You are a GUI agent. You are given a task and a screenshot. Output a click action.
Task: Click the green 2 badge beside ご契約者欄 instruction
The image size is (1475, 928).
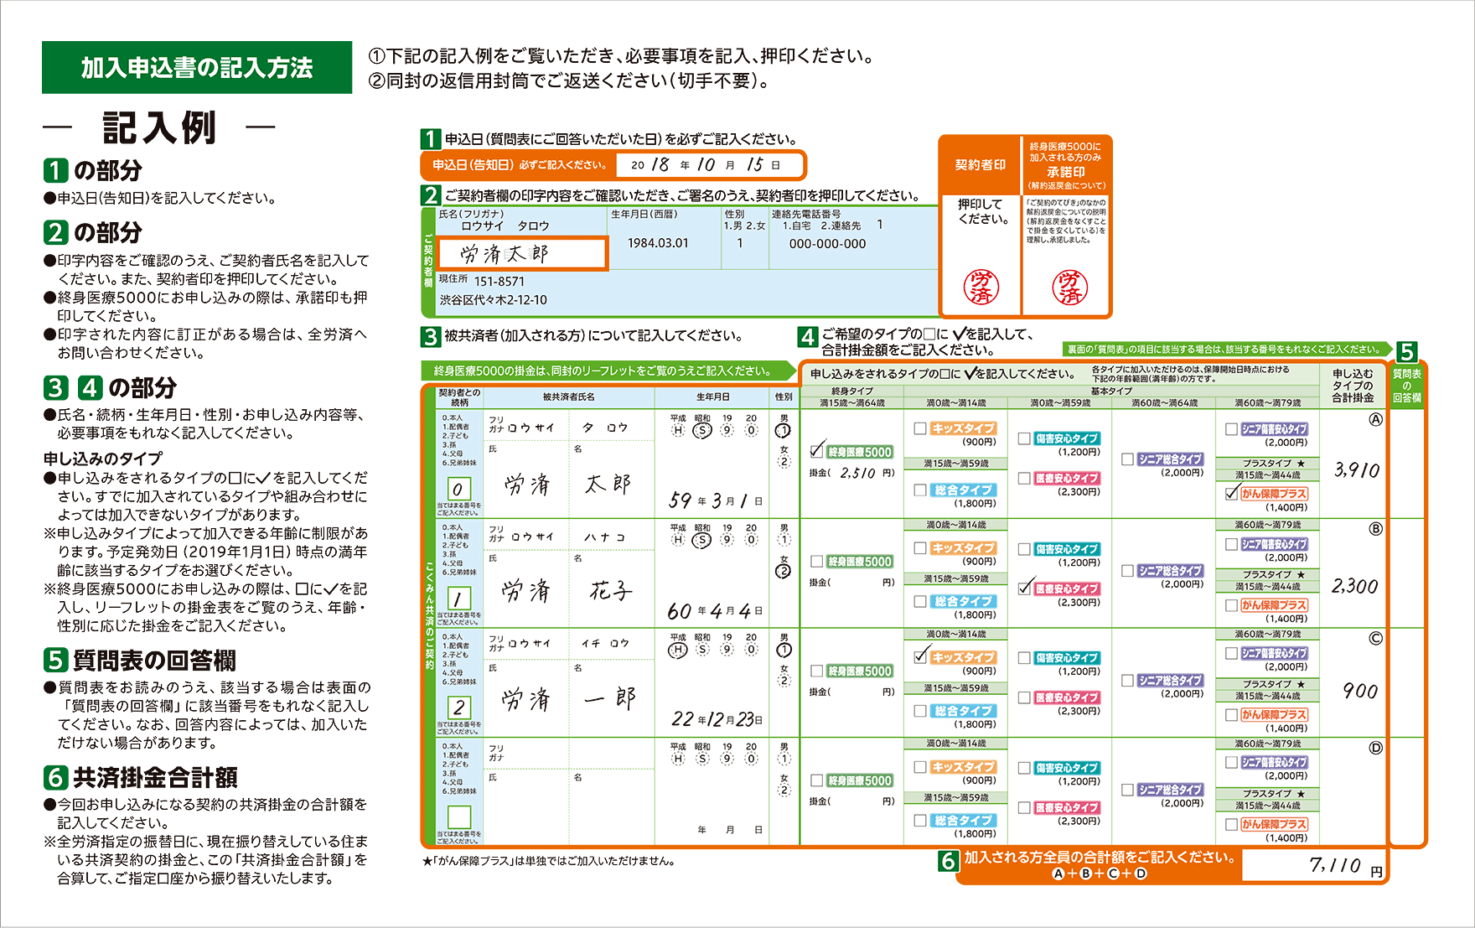click(x=430, y=195)
